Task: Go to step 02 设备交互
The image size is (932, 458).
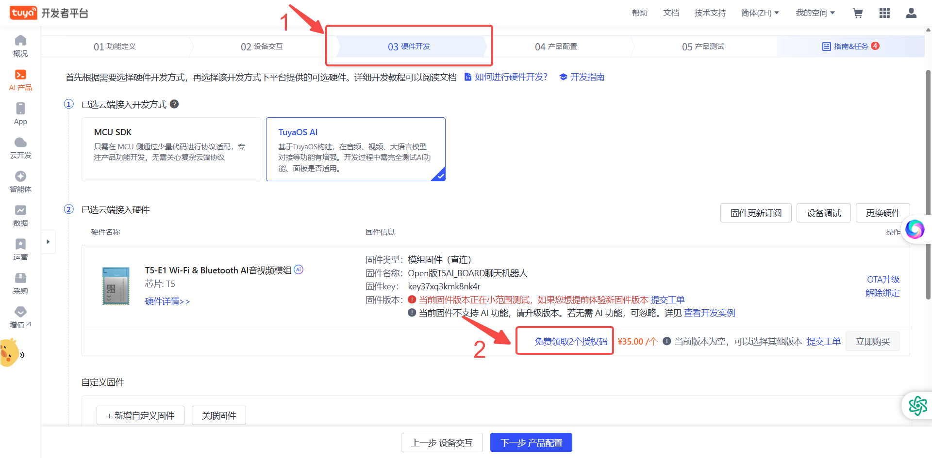Action: coord(262,47)
